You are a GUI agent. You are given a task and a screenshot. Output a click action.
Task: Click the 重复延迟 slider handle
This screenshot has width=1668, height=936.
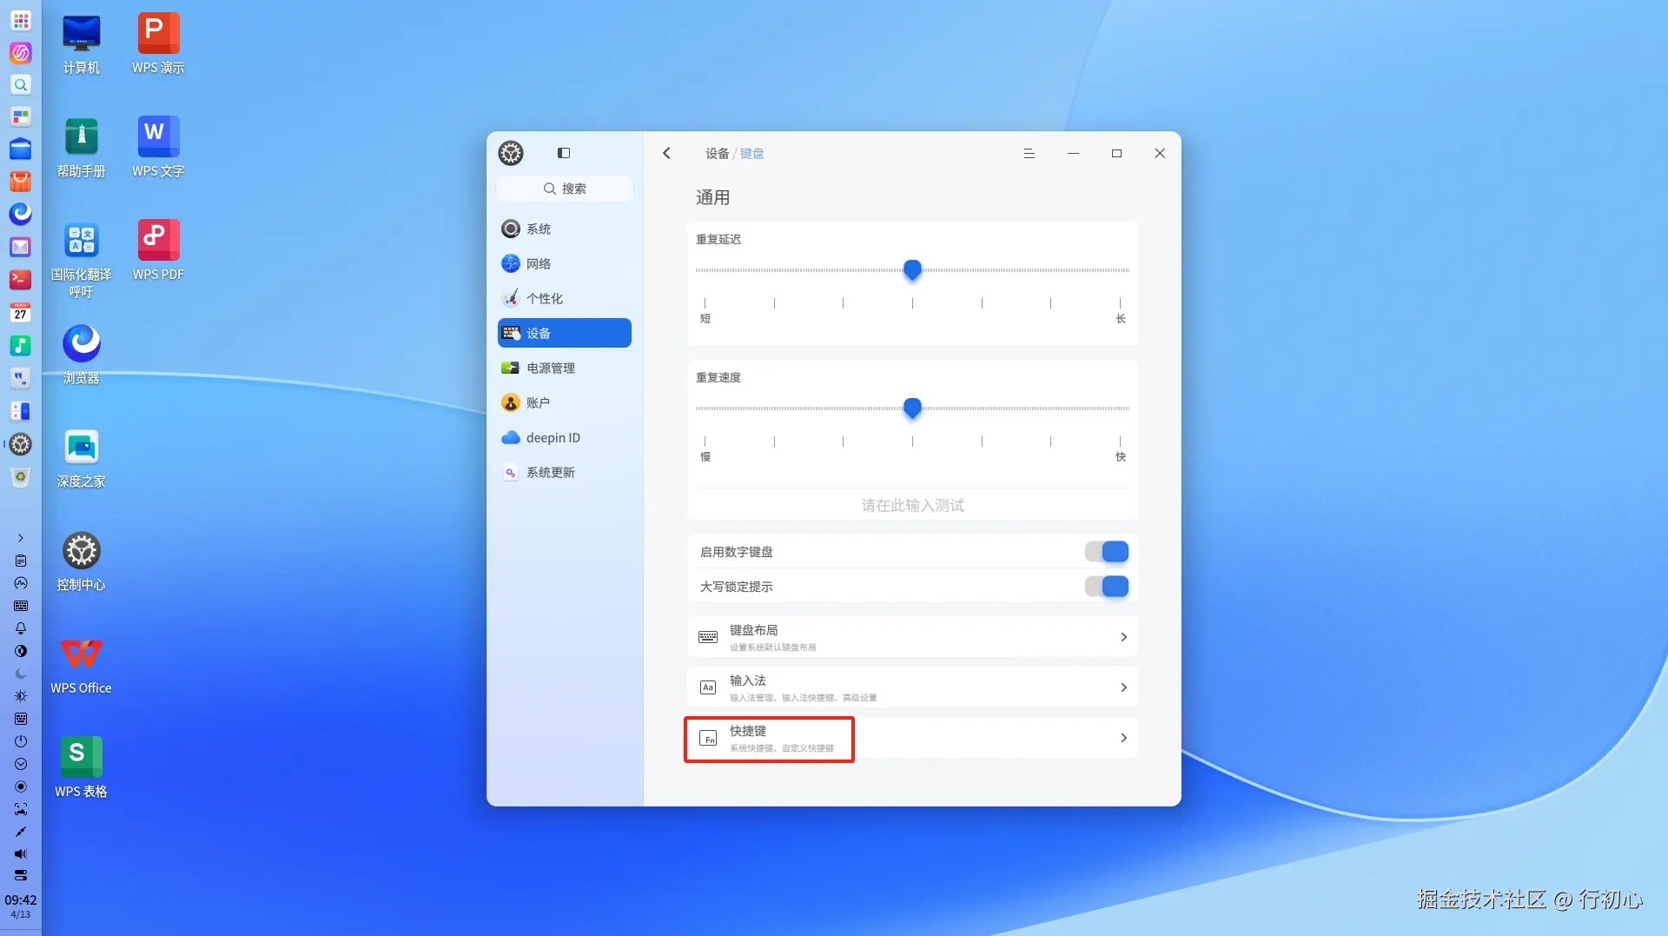point(912,270)
